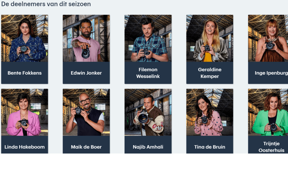Click the Edwin Jonker name label

tap(86, 73)
